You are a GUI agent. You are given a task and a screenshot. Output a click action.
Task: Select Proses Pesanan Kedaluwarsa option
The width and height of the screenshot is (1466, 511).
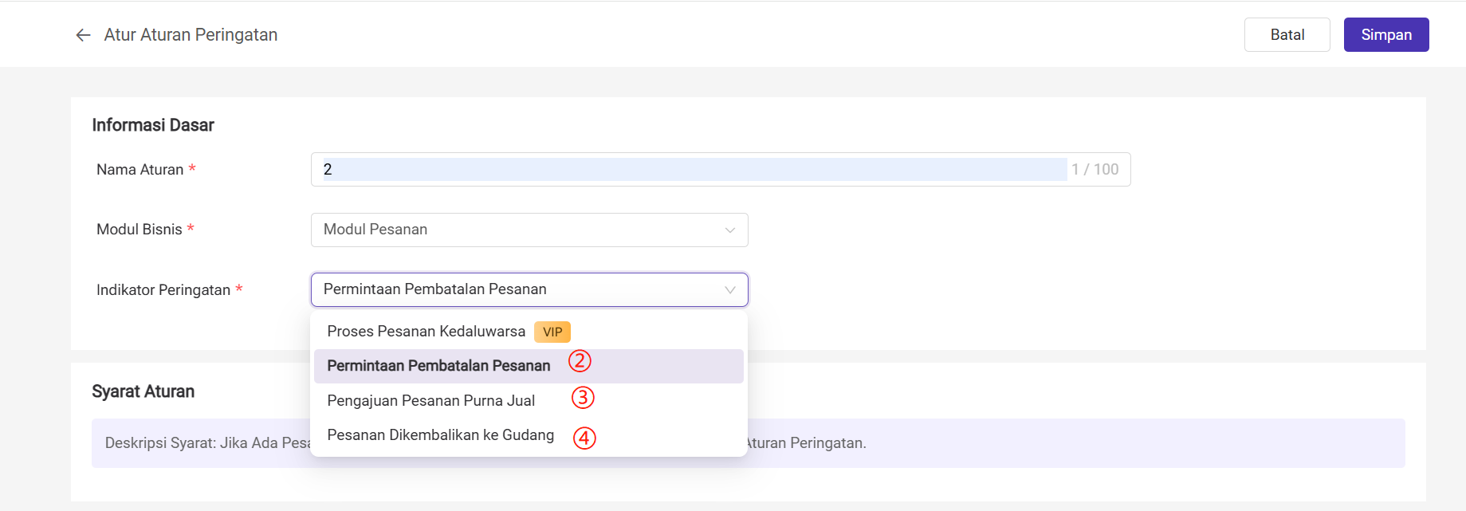[426, 332]
